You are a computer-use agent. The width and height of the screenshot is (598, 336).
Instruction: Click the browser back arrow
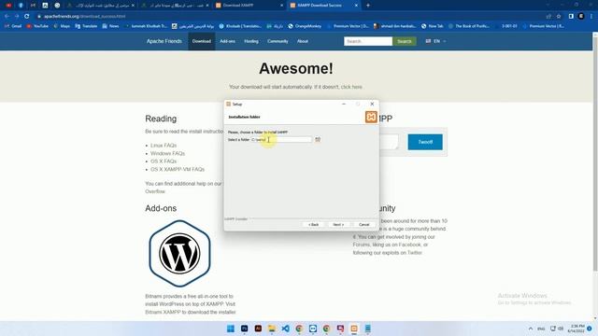[x=7, y=17]
